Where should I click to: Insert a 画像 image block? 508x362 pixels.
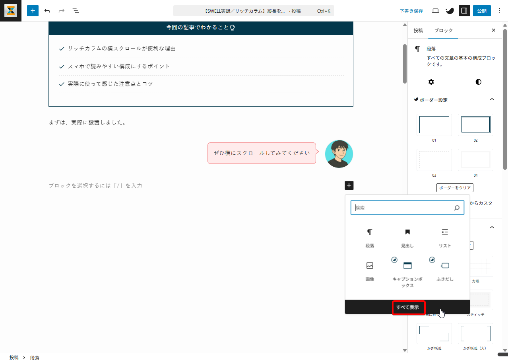370,271
